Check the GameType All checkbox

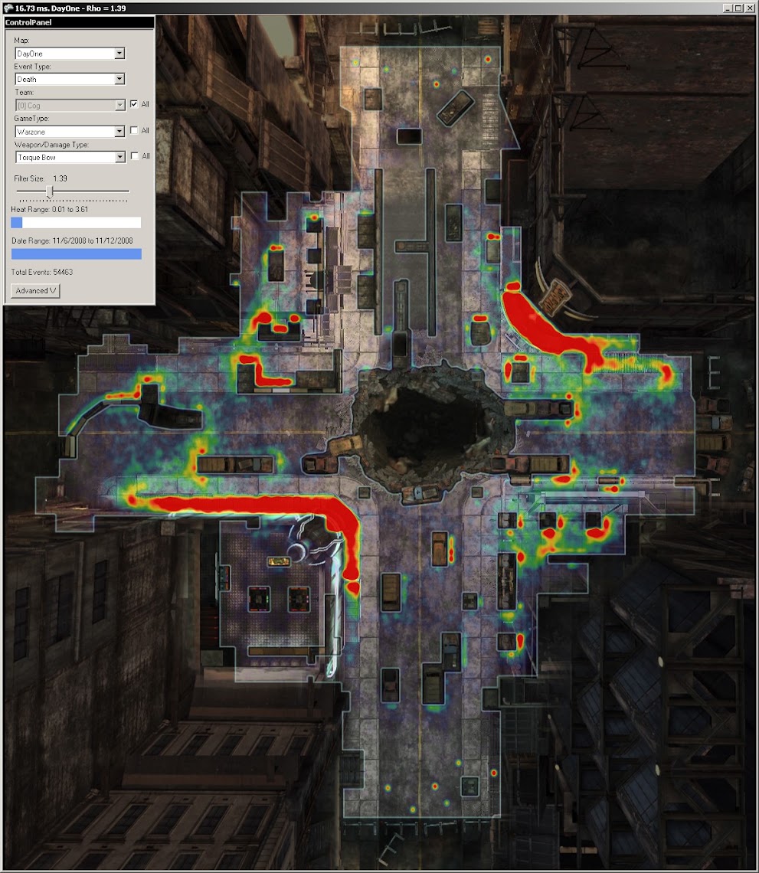133,130
